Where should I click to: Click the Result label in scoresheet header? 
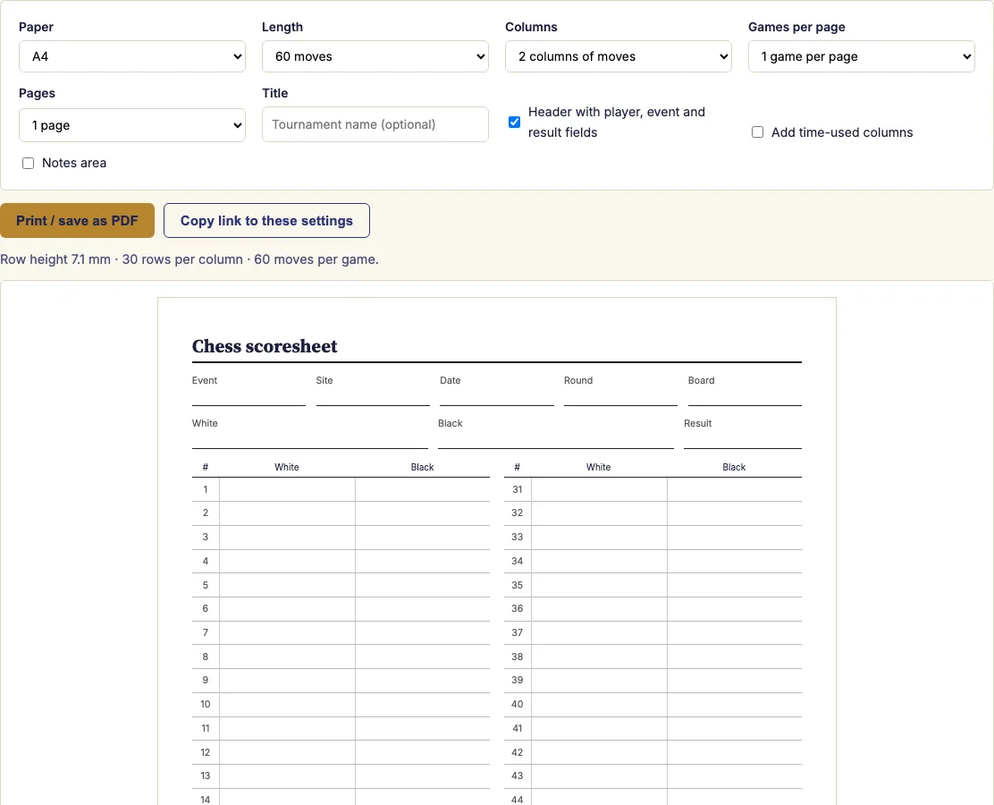click(698, 423)
